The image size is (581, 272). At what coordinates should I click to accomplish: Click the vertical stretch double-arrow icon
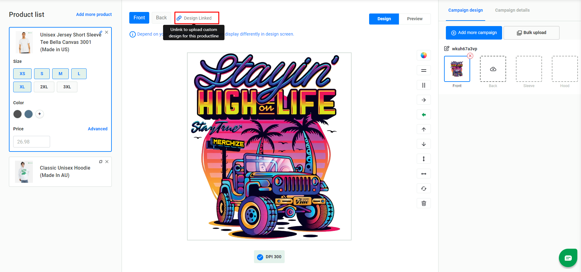coord(424,159)
